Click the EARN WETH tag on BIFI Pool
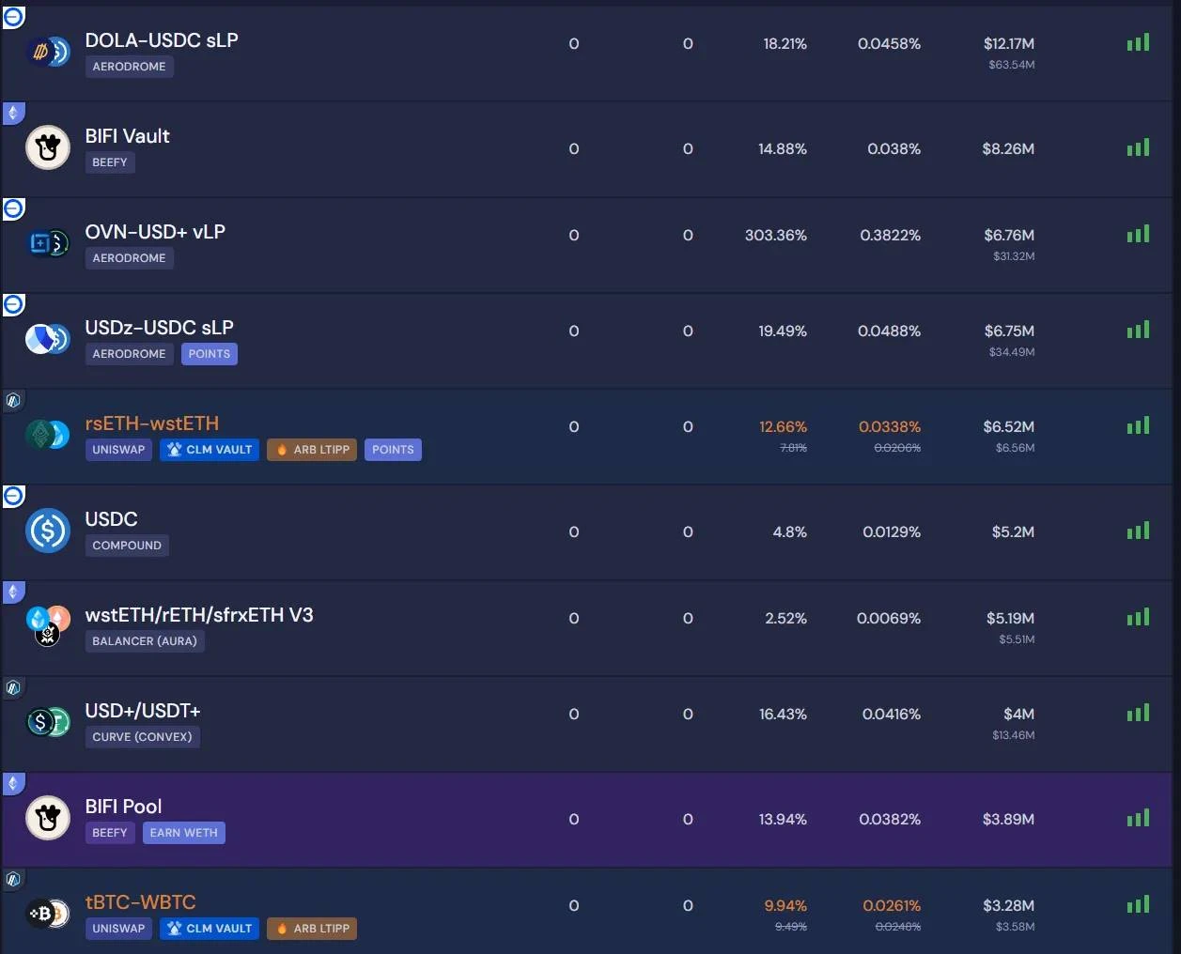Screen dimensions: 1181x954 pyautogui.click(x=183, y=833)
